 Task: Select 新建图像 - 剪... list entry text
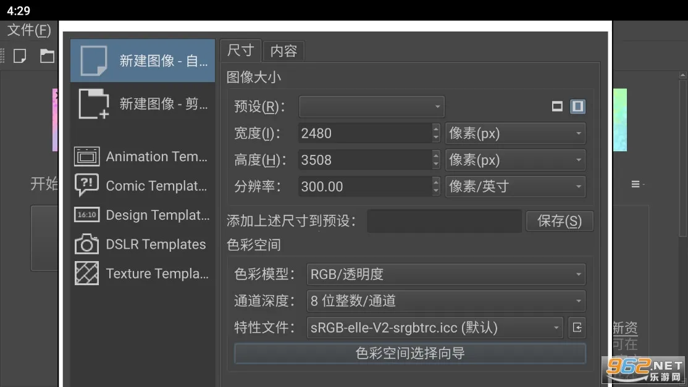point(163,104)
